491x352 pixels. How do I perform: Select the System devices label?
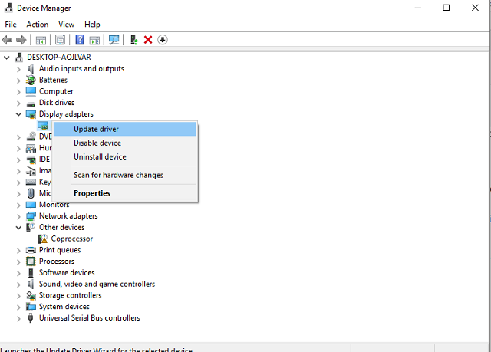[64, 307]
